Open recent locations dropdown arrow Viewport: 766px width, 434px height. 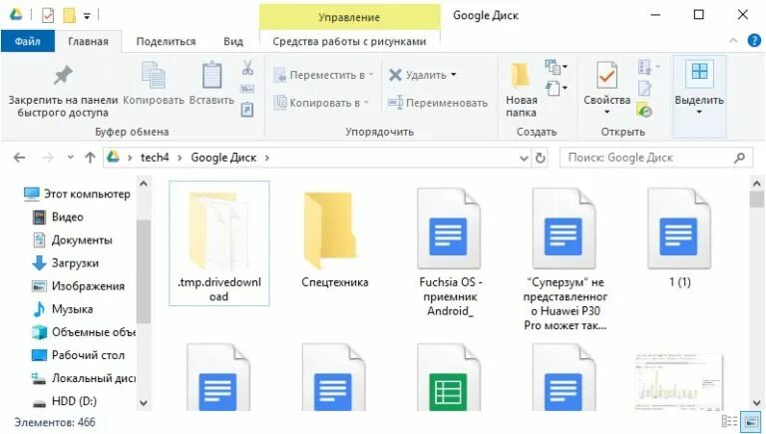[71, 158]
